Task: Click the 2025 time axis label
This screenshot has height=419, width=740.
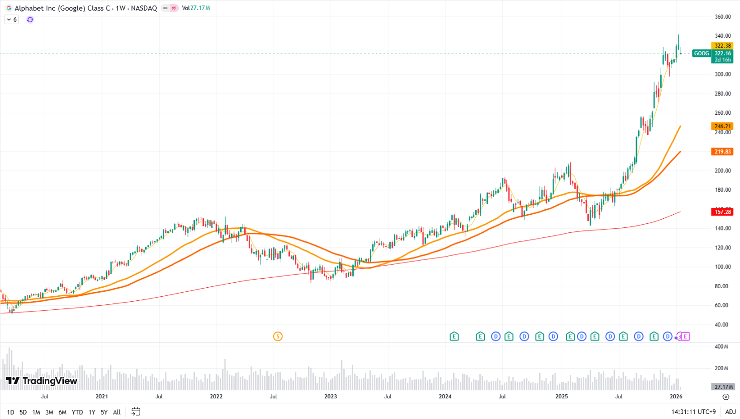Action: point(562,396)
